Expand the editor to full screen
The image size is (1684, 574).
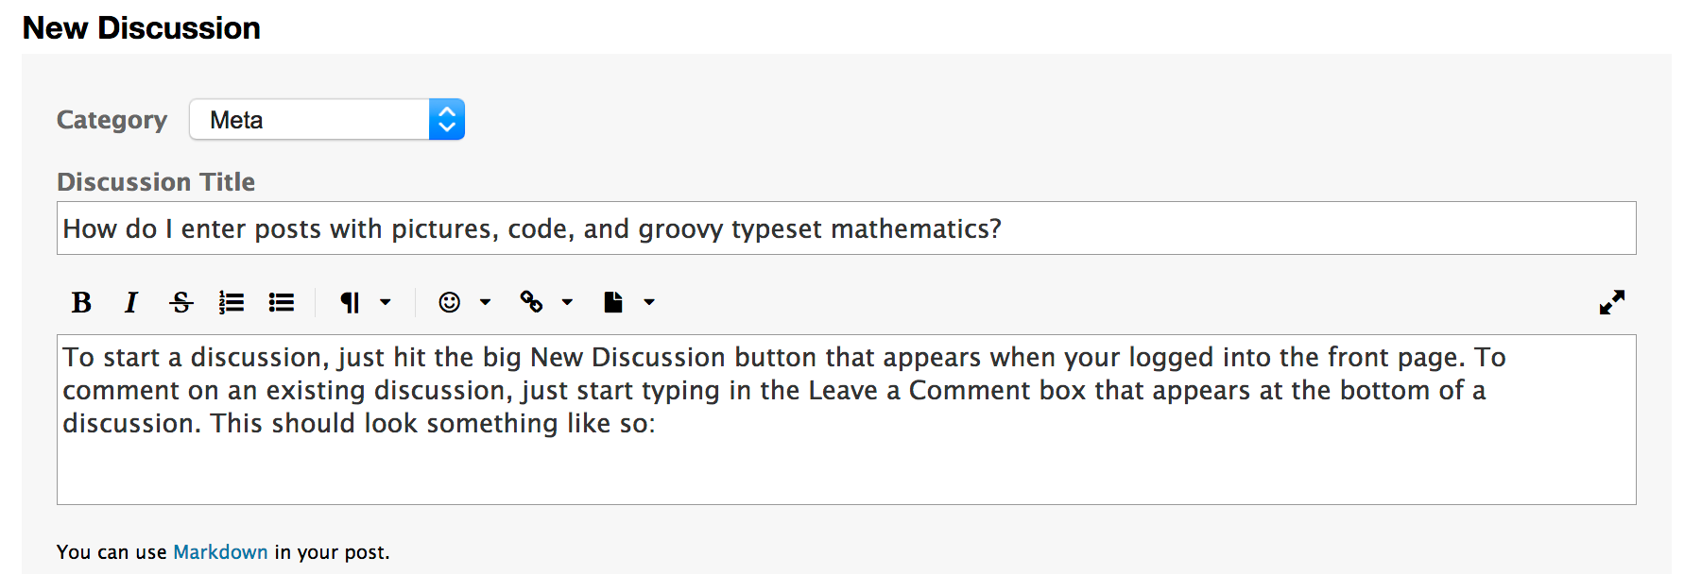click(1612, 302)
